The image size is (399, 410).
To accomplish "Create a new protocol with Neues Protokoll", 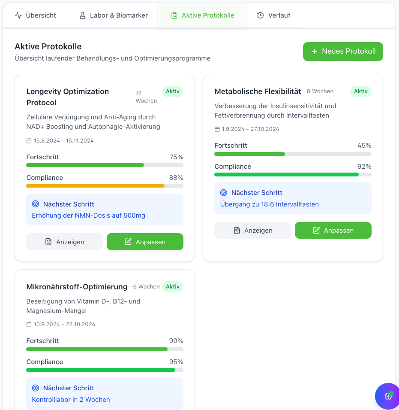I will [343, 52].
